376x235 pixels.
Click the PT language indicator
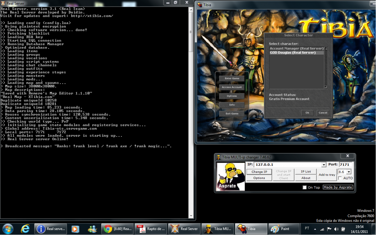click(307, 229)
